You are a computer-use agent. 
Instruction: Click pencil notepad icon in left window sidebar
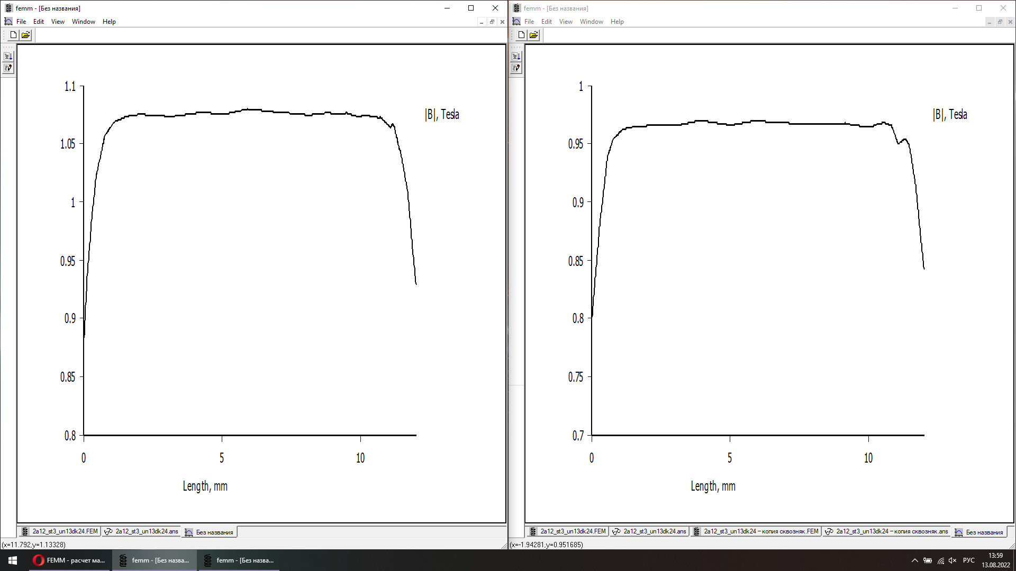(x=8, y=68)
